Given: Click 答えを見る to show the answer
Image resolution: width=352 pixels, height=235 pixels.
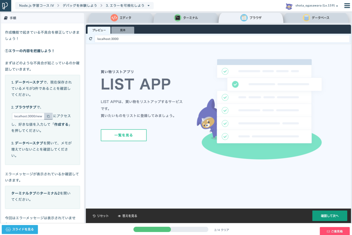Looking at the screenshot, I should click(127, 216).
